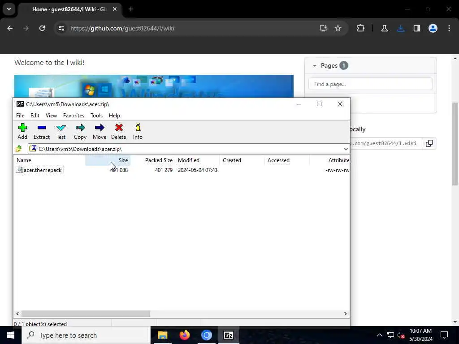Open the Help menu in 7-Zip
This screenshot has height=344, width=459.
point(114,116)
